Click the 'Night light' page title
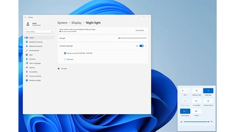Viewport: 235px width, 132px height. (93, 23)
